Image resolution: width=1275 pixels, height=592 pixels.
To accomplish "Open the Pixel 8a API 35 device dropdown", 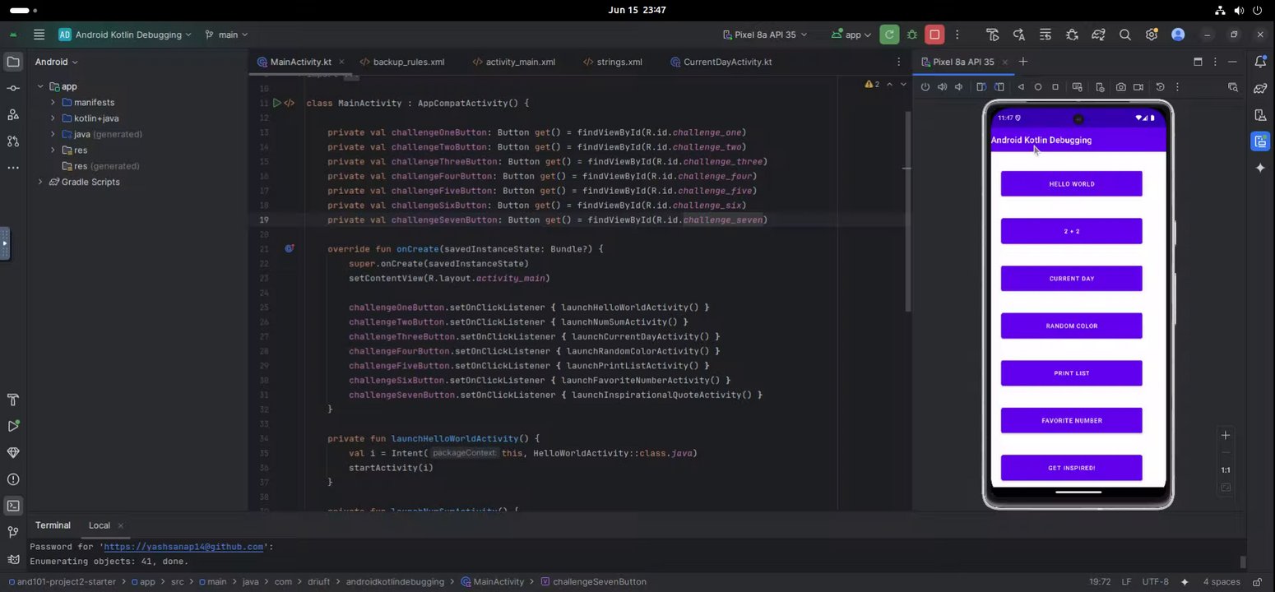I will (764, 35).
